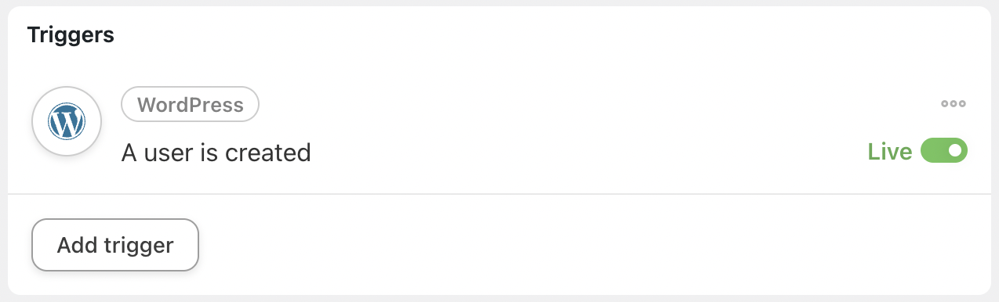Click the green Live status label
The width and height of the screenshot is (999, 302).
(890, 152)
